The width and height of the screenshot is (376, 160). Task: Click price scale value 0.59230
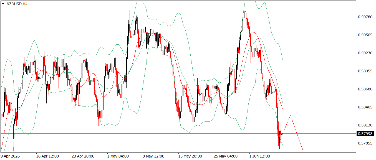(x=365, y=53)
